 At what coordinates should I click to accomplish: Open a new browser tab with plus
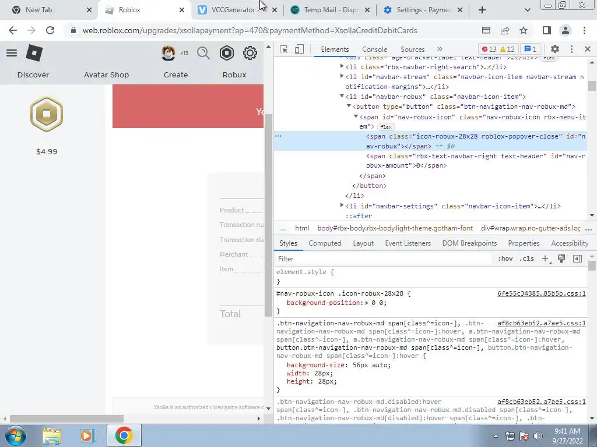click(x=482, y=10)
